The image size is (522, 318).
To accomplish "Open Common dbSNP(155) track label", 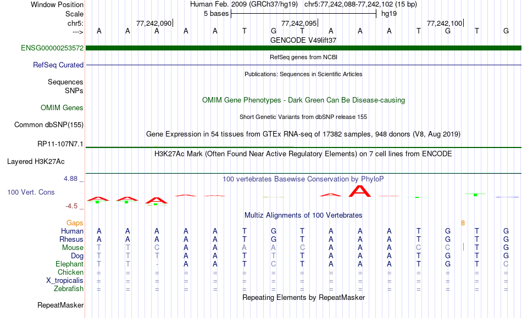I will pyautogui.click(x=49, y=124).
